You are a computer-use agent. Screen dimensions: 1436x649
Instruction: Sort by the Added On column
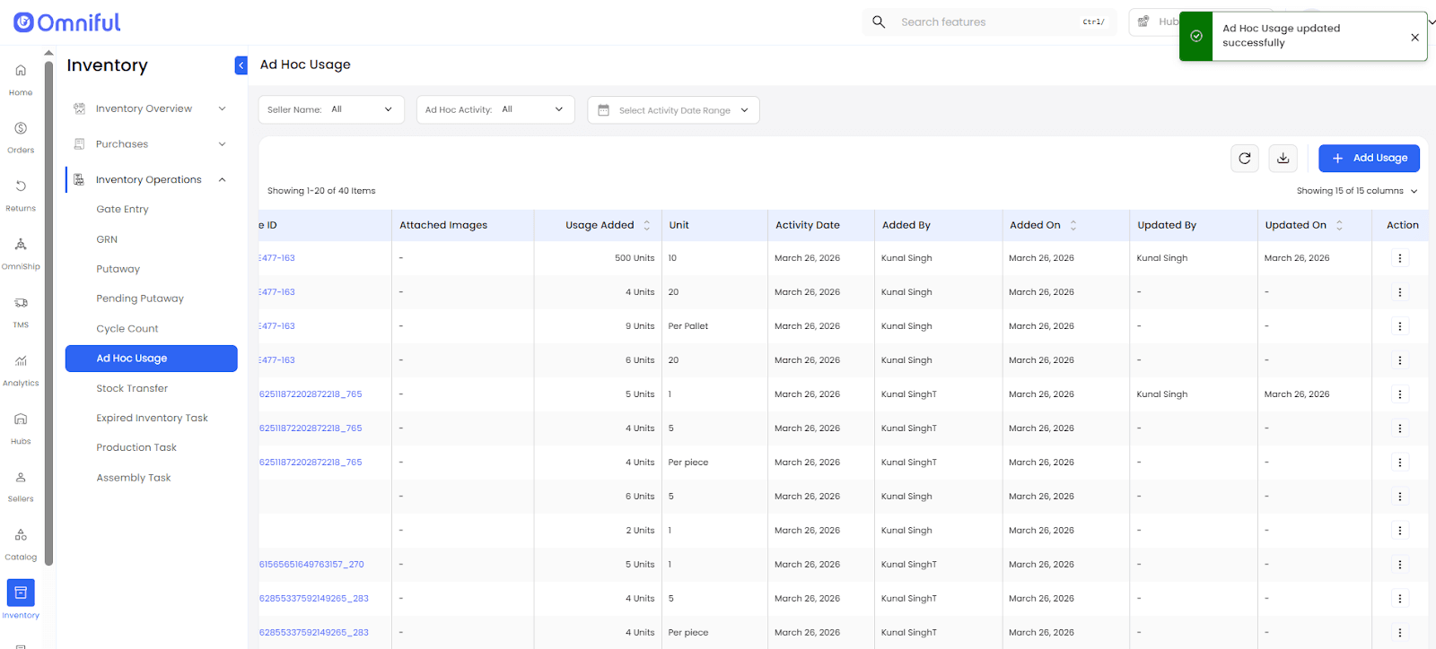(x=1073, y=225)
